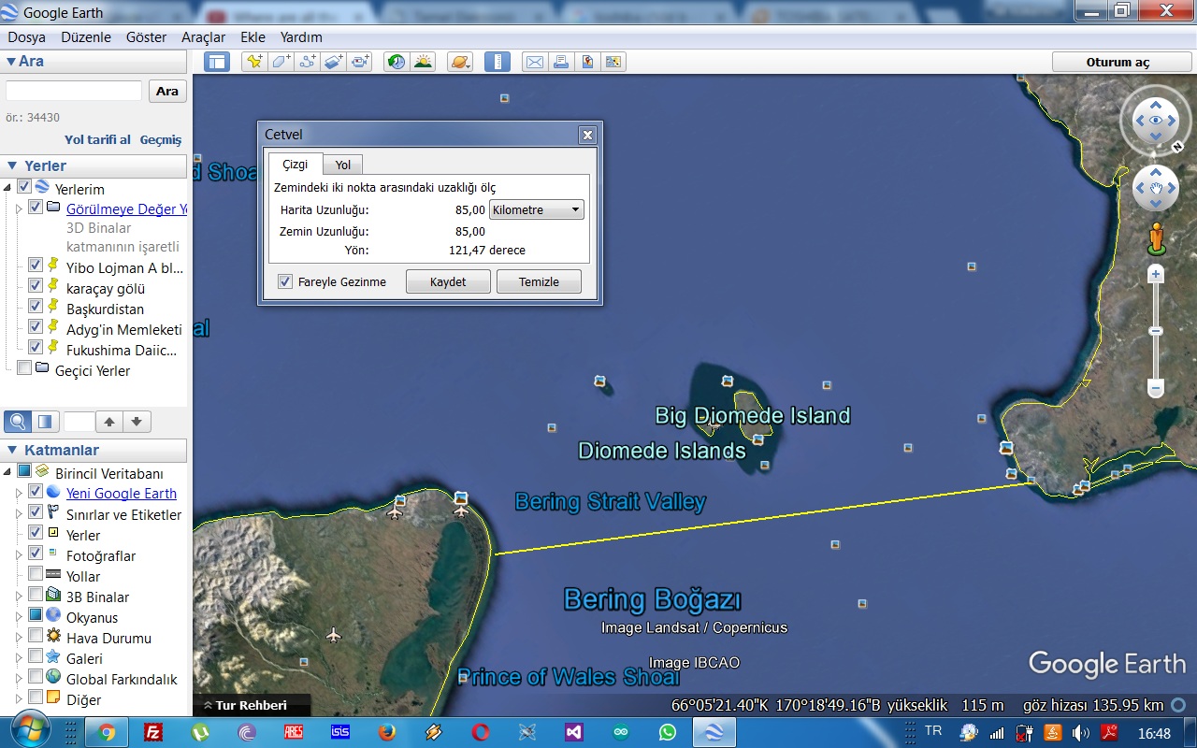
Task: Switch to the Yol tab in Cetvel
Action: coord(343,165)
